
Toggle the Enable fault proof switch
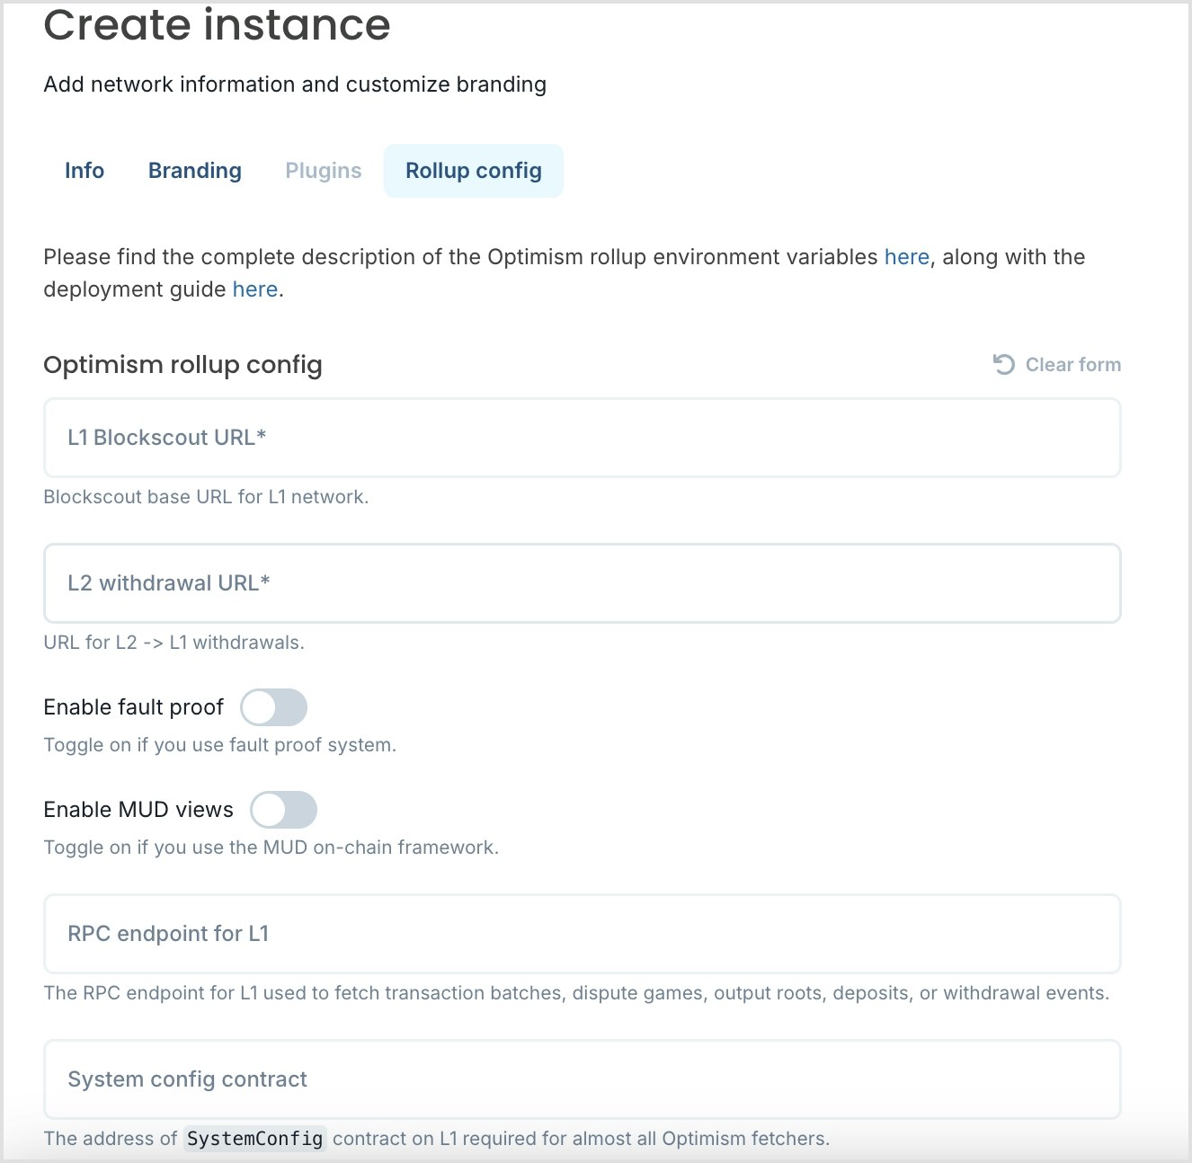pos(274,707)
